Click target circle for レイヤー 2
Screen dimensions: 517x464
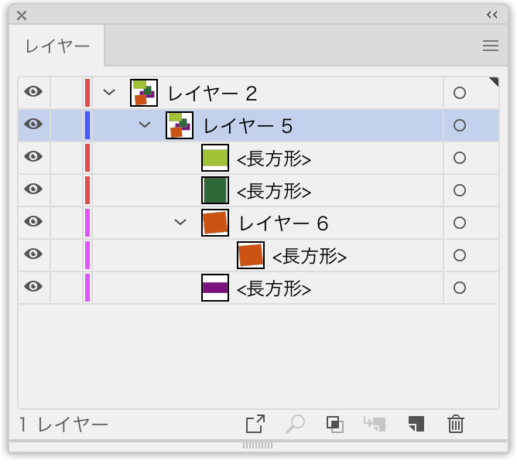(460, 93)
